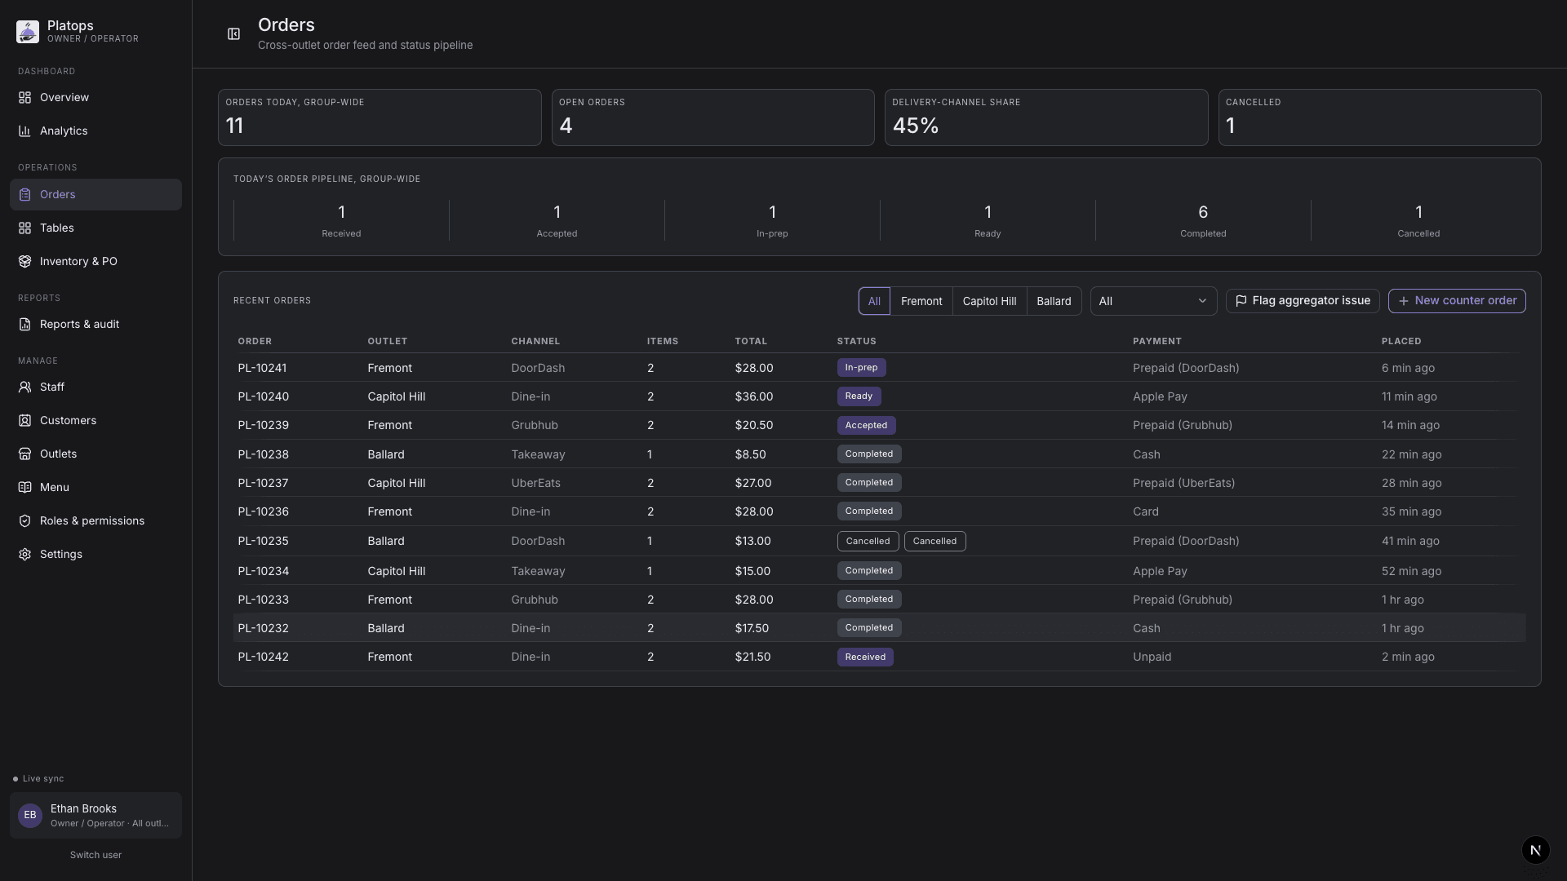Click the Placed column header
The image size is (1567, 881).
[1401, 341]
